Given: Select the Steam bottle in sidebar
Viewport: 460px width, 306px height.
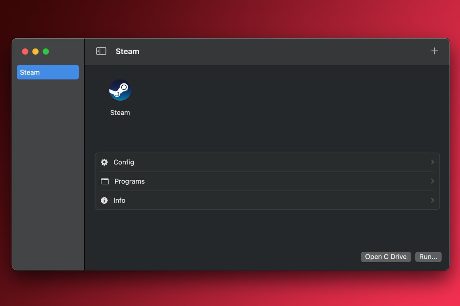Looking at the screenshot, I should point(48,72).
